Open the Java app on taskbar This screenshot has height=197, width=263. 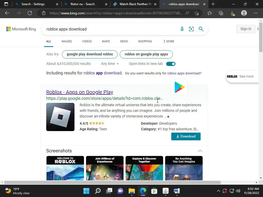tap(166, 191)
